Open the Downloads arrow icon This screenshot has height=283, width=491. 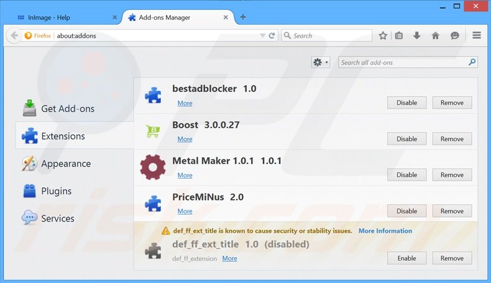(x=417, y=35)
